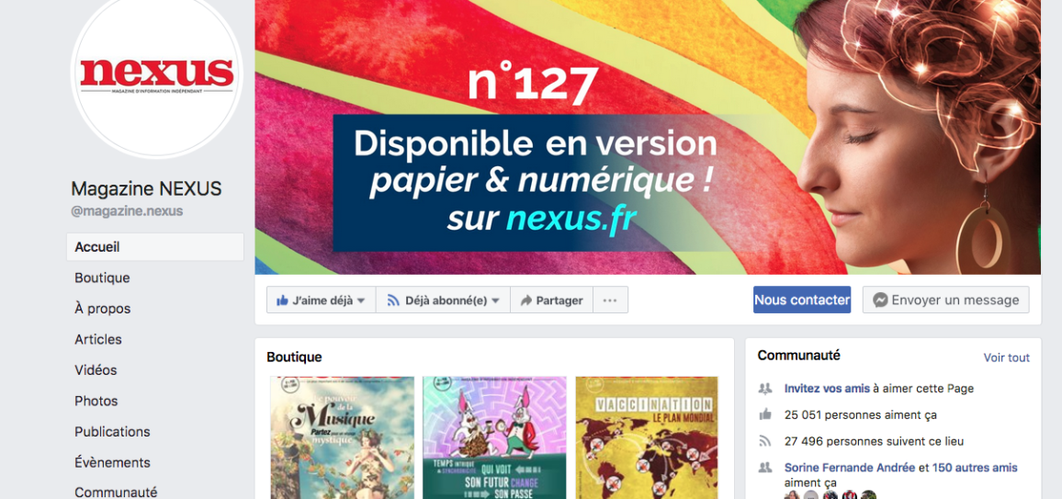This screenshot has width=1062, height=499.
Task: Open Vidéos from the left menu
Action: tap(96, 370)
